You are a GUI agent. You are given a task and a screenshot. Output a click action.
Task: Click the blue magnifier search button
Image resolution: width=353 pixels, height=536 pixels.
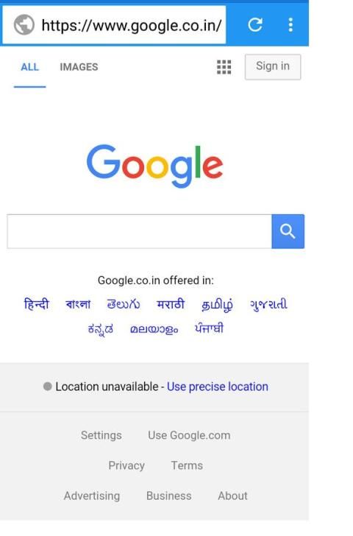coord(288,231)
